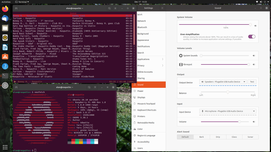Image resolution: width=271 pixels, height=152 pixels.
Task: Click the Balance slider
Action: tap(228, 92)
